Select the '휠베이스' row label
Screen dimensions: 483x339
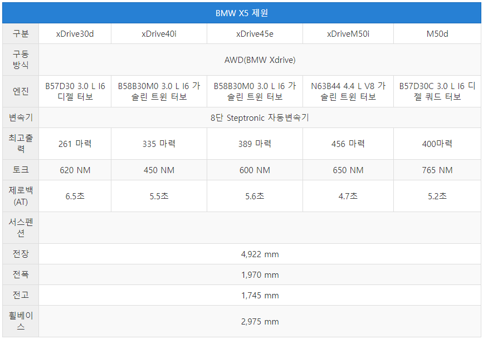pos(21,321)
